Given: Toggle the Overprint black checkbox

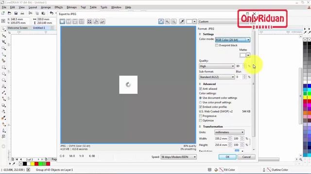Looking at the screenshot, I should click(217, 45).
